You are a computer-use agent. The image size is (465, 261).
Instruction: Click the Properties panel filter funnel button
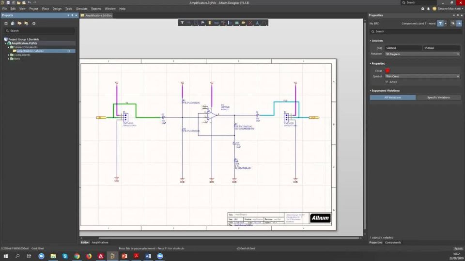pos(440,23)
